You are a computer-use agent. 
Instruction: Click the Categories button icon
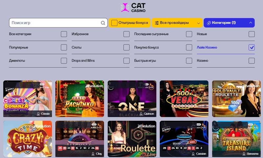[x=209, y=23]
